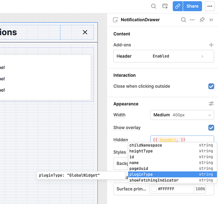Select the white card container on canvas
Screen dimensions: 218x204
point(45,77)
